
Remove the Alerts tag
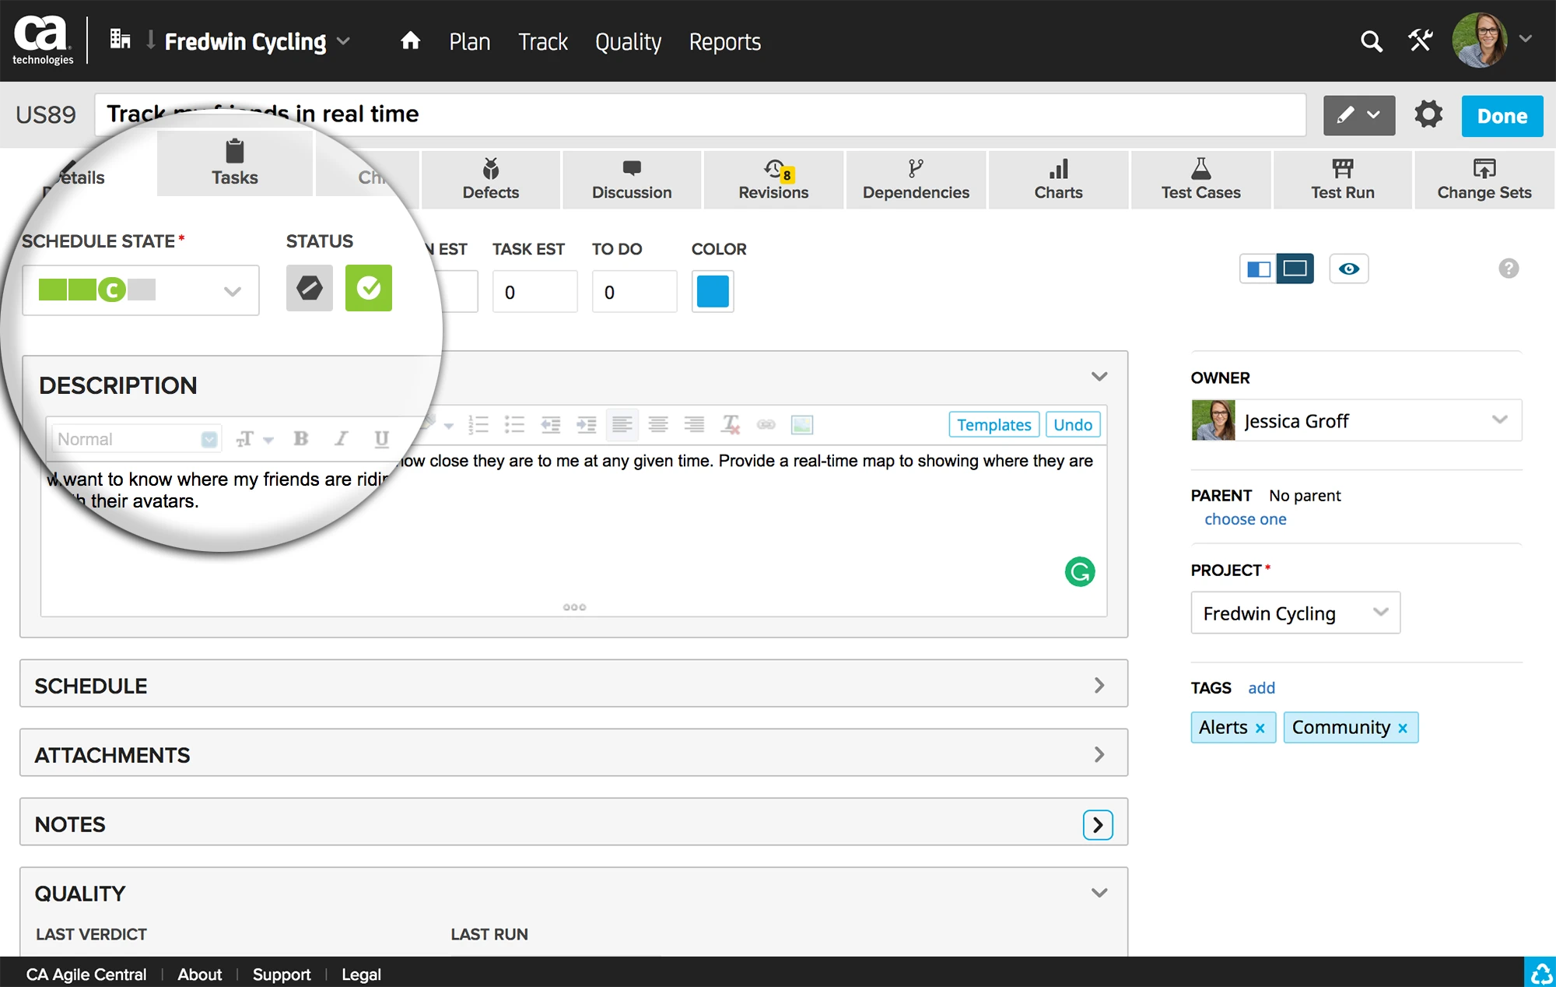pos(1260,729)
